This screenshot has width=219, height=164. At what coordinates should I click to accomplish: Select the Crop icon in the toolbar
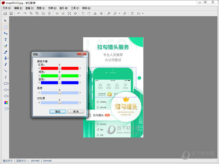[31, 14]
